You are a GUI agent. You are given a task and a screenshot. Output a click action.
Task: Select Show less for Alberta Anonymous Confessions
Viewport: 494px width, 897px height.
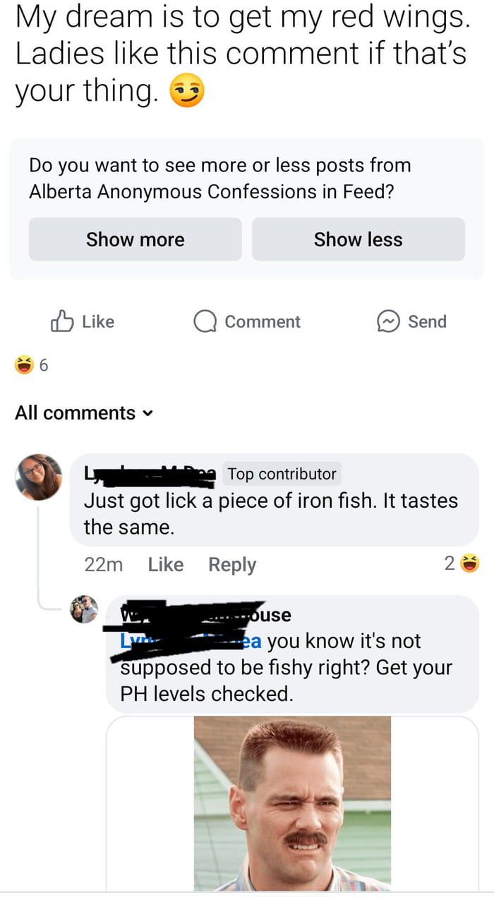[x=358, y=240]
